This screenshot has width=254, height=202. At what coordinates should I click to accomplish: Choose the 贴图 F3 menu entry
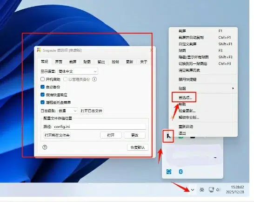click(x=203, y=50)
